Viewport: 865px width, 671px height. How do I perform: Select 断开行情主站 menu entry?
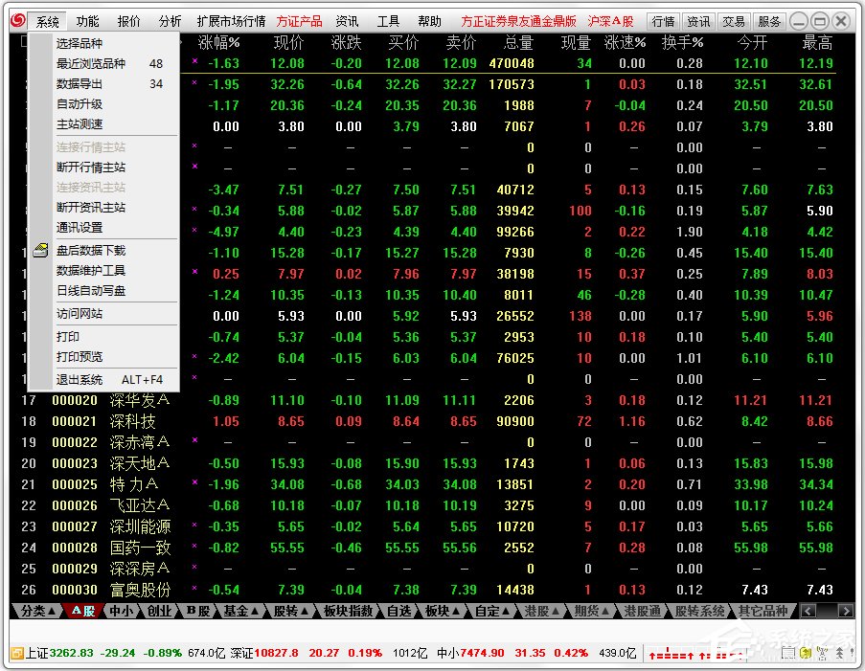(103, 168)
